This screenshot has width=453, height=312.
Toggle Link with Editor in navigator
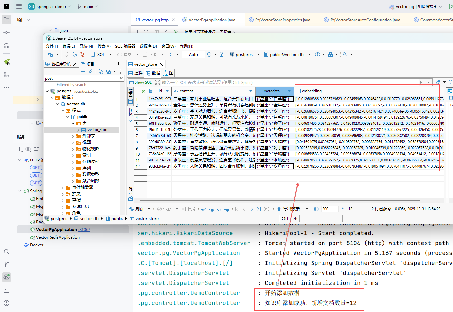point(91,71)
